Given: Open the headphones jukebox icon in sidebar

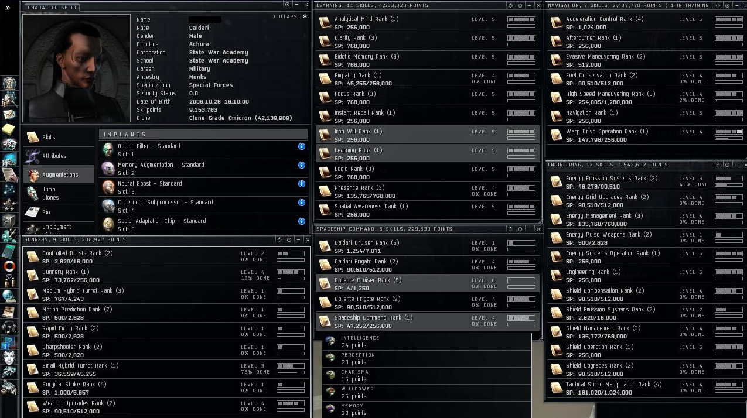Looking at the screenshot, I should 9,326.
